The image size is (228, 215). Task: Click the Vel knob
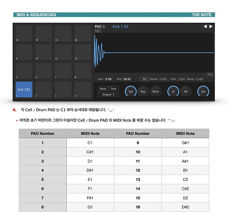[x=203, y=91]
